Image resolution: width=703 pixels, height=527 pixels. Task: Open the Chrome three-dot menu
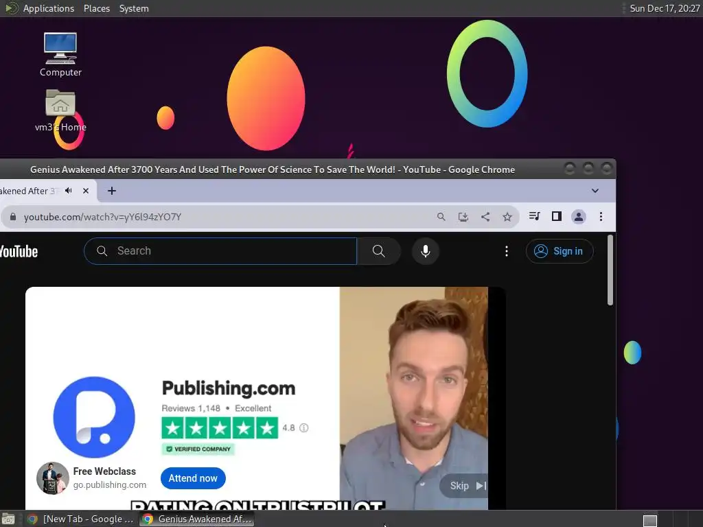tap(601, 217)
